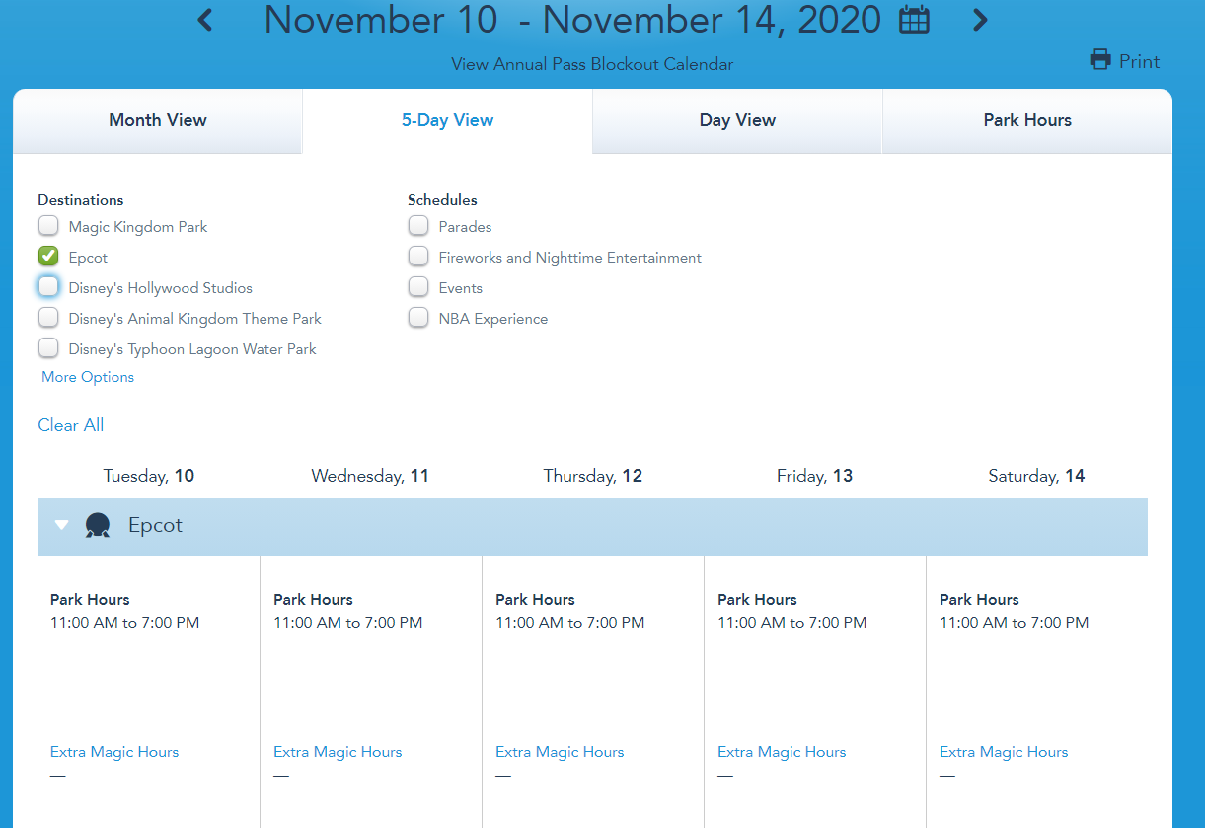This screenshot has height=828, width=1205.
Task: Go to previous date range arrow
Action: pyautogui.click(x=205, y=20)
